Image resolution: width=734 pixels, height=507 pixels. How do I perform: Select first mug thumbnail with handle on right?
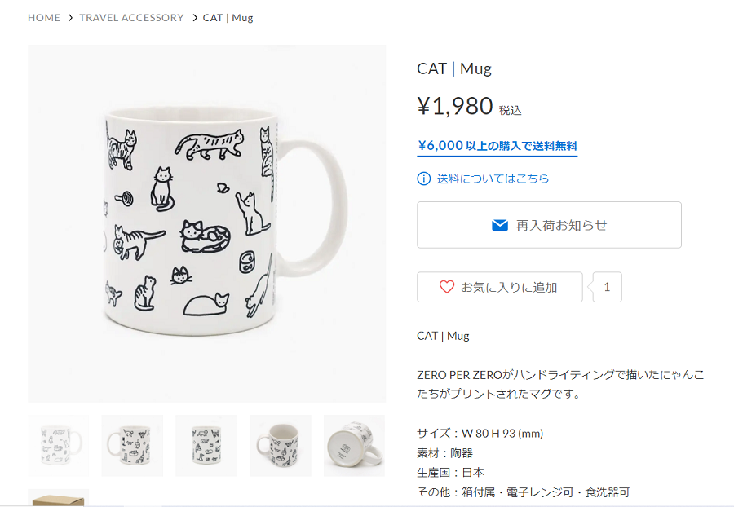(59, 446)
